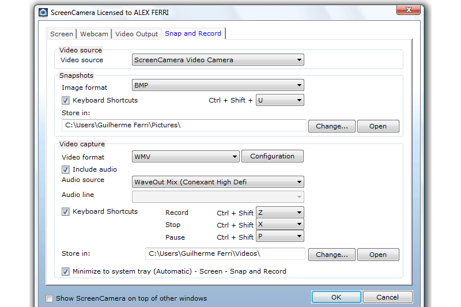The image size is (461, 307).
Task: Click the Stop shortcut label
Action: (x=173, y=225)
